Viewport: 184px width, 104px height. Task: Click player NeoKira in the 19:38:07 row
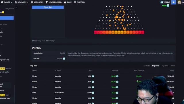point(58,76)
